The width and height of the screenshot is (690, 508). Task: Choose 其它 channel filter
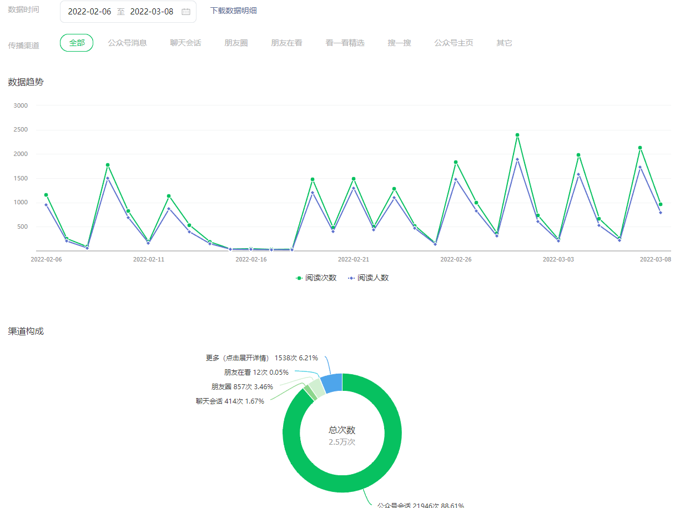pos(504,43)
